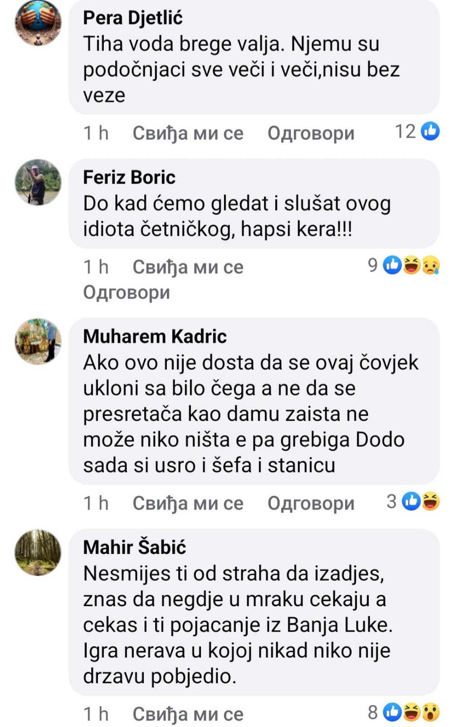Click the like reaction icon on Pera Djetlić's comment
The height and width of the screenshot is (727, 454).
tap(430, 131)
